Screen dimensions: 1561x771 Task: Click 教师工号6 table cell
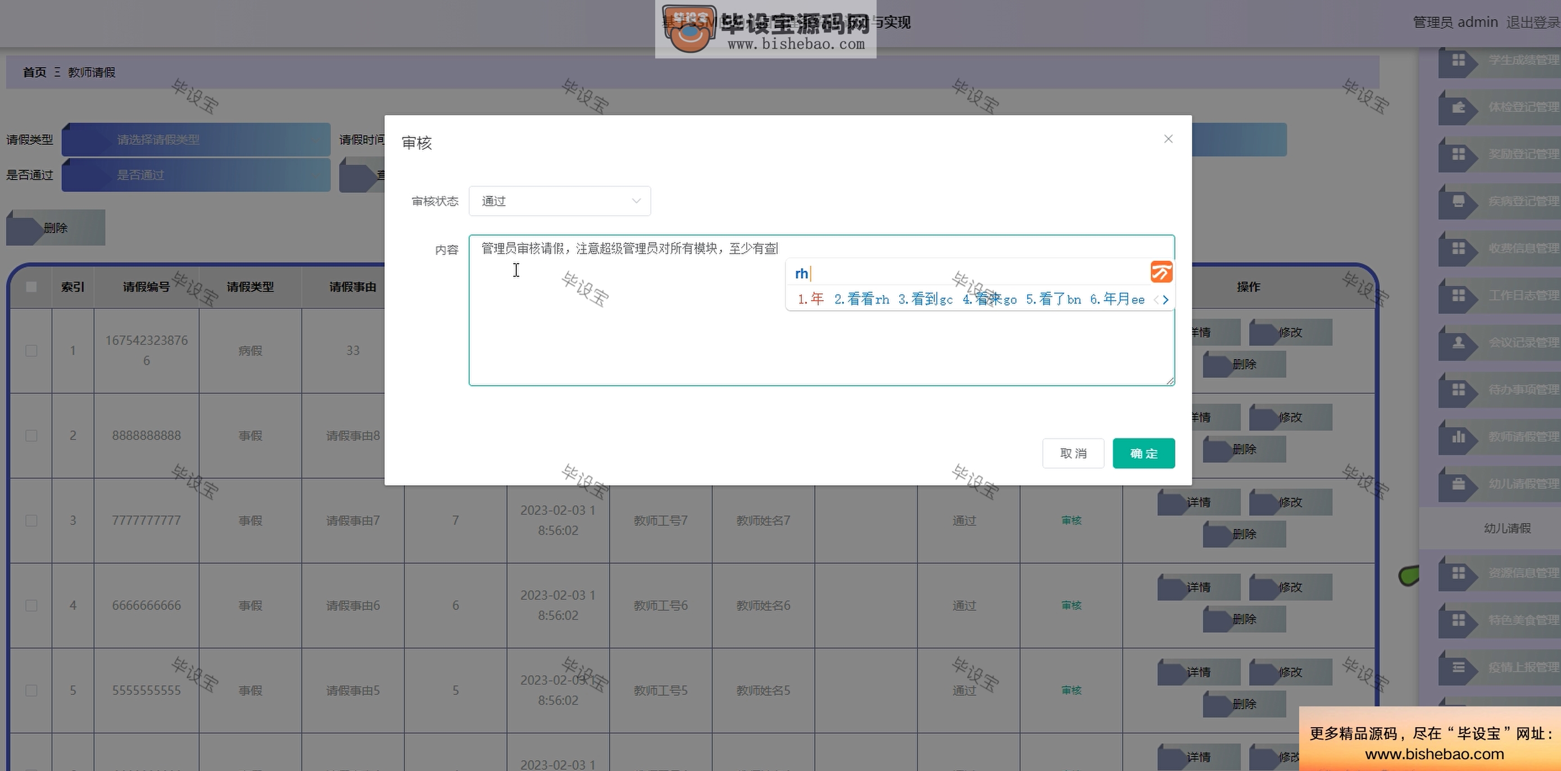(660, 606)
